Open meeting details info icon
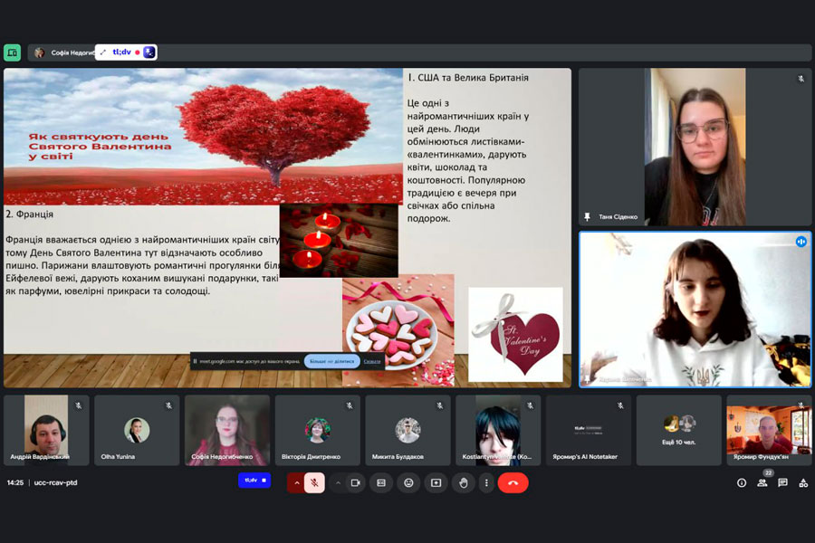 coord(742,483)
